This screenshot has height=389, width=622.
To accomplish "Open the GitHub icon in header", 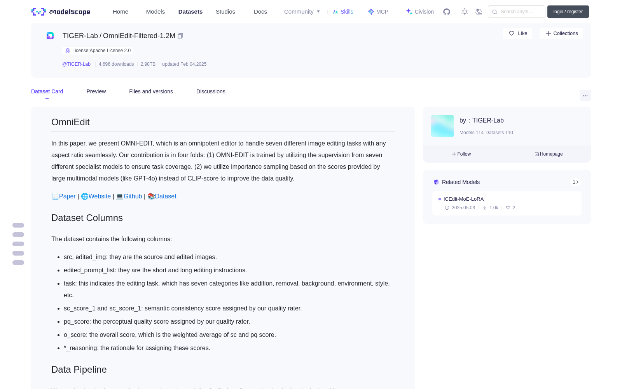I will 447,12.
